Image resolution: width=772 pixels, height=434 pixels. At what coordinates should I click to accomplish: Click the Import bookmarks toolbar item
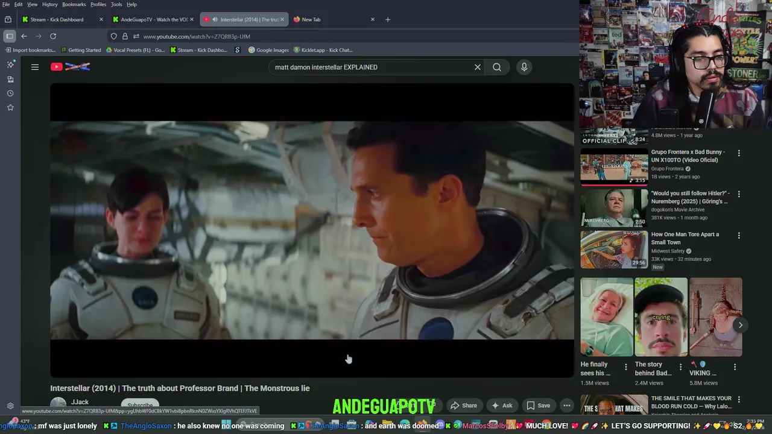pyautogui.click(x=29, y=50)
